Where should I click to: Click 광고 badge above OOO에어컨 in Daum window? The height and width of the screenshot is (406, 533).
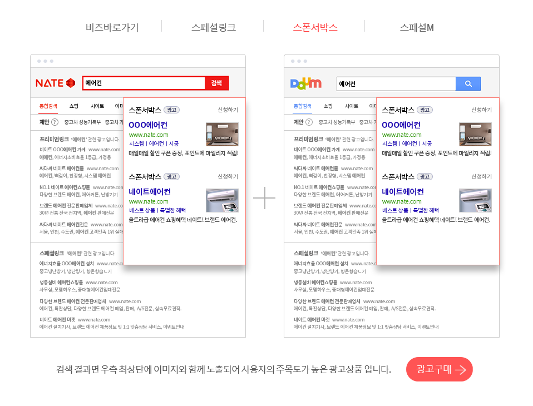(425, 110)
